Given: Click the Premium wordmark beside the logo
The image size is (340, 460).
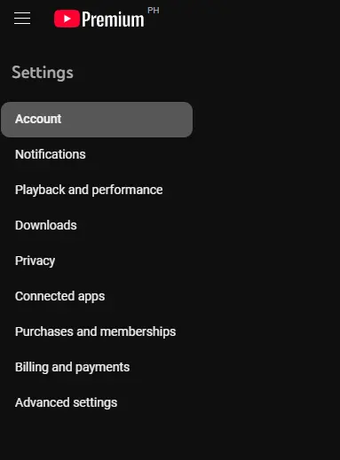Looking at the screenshot, I should (x=113, y=19).
